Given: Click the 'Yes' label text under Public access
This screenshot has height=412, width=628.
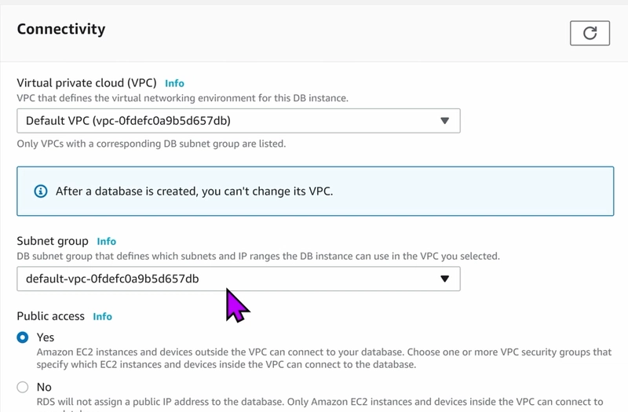Looking at the screenshot, I should (x=46, y=337).
